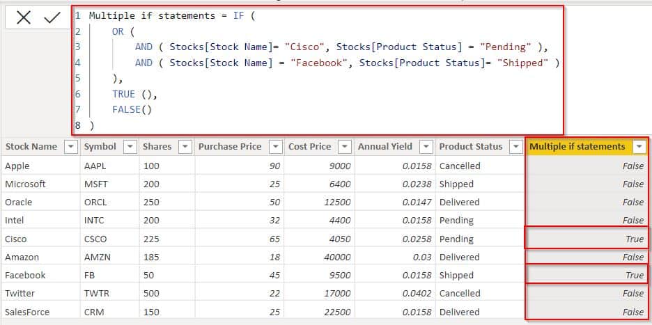Select the 0.0402 annual yield cell
652x325 pixels.
tap(395, 294)
